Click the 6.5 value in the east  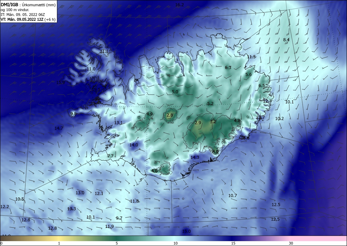(262, 86)
